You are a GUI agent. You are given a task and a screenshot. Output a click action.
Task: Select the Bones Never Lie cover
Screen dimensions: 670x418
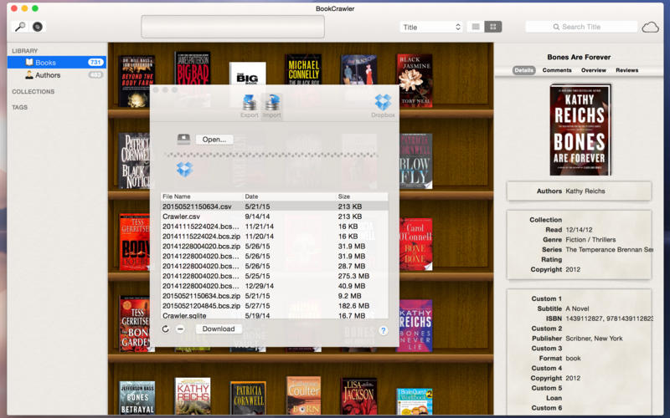coord(415,326)
